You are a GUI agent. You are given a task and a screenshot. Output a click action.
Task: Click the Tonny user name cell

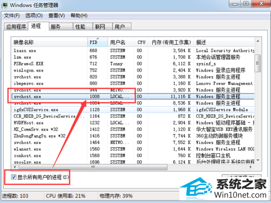pyautogui.click(x=117, y=64)
